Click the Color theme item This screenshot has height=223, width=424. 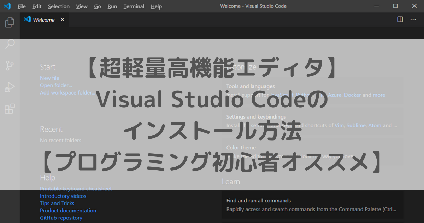pyautogui.click(x=312, y=152)
